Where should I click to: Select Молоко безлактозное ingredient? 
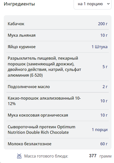[30, 144]
